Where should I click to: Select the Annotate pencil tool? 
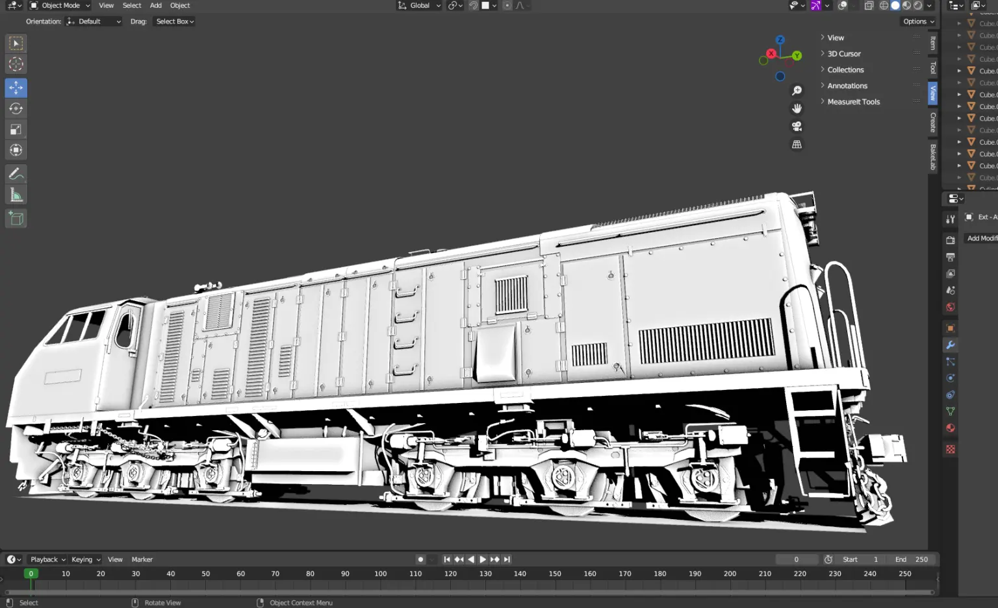16,173
